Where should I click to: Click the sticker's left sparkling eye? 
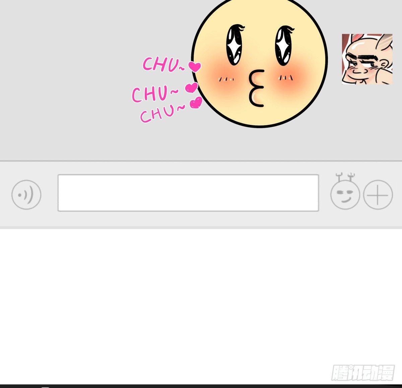coord(234,45)
